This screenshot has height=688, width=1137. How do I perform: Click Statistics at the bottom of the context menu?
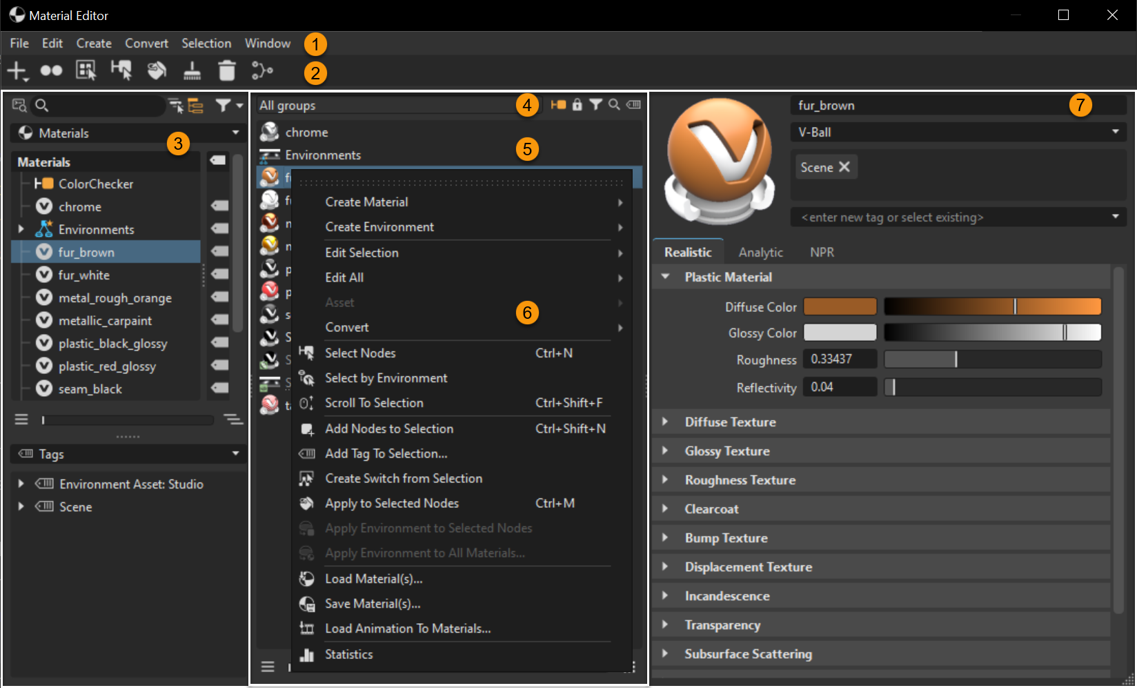(x=348, y=654)
